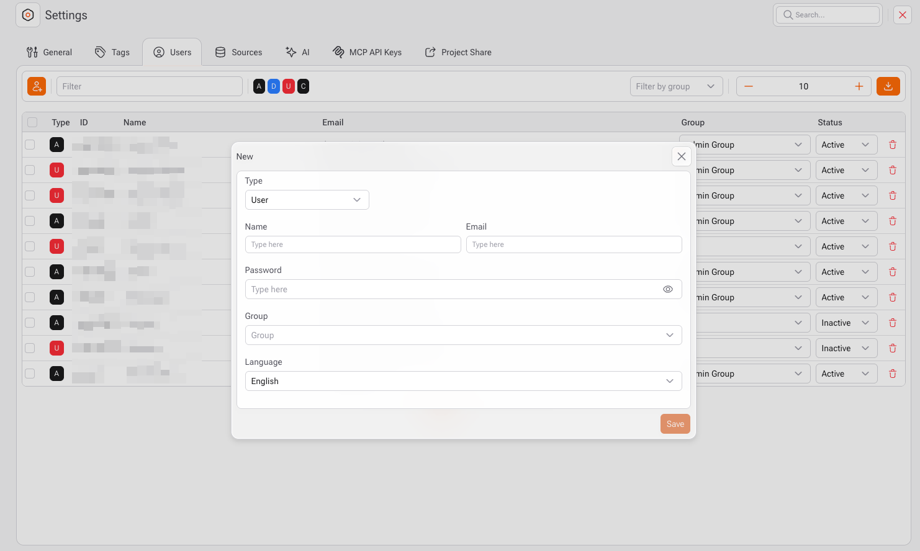920x551 pixels.
Task: Click the orange add user icon
Action: pos(37,86)
